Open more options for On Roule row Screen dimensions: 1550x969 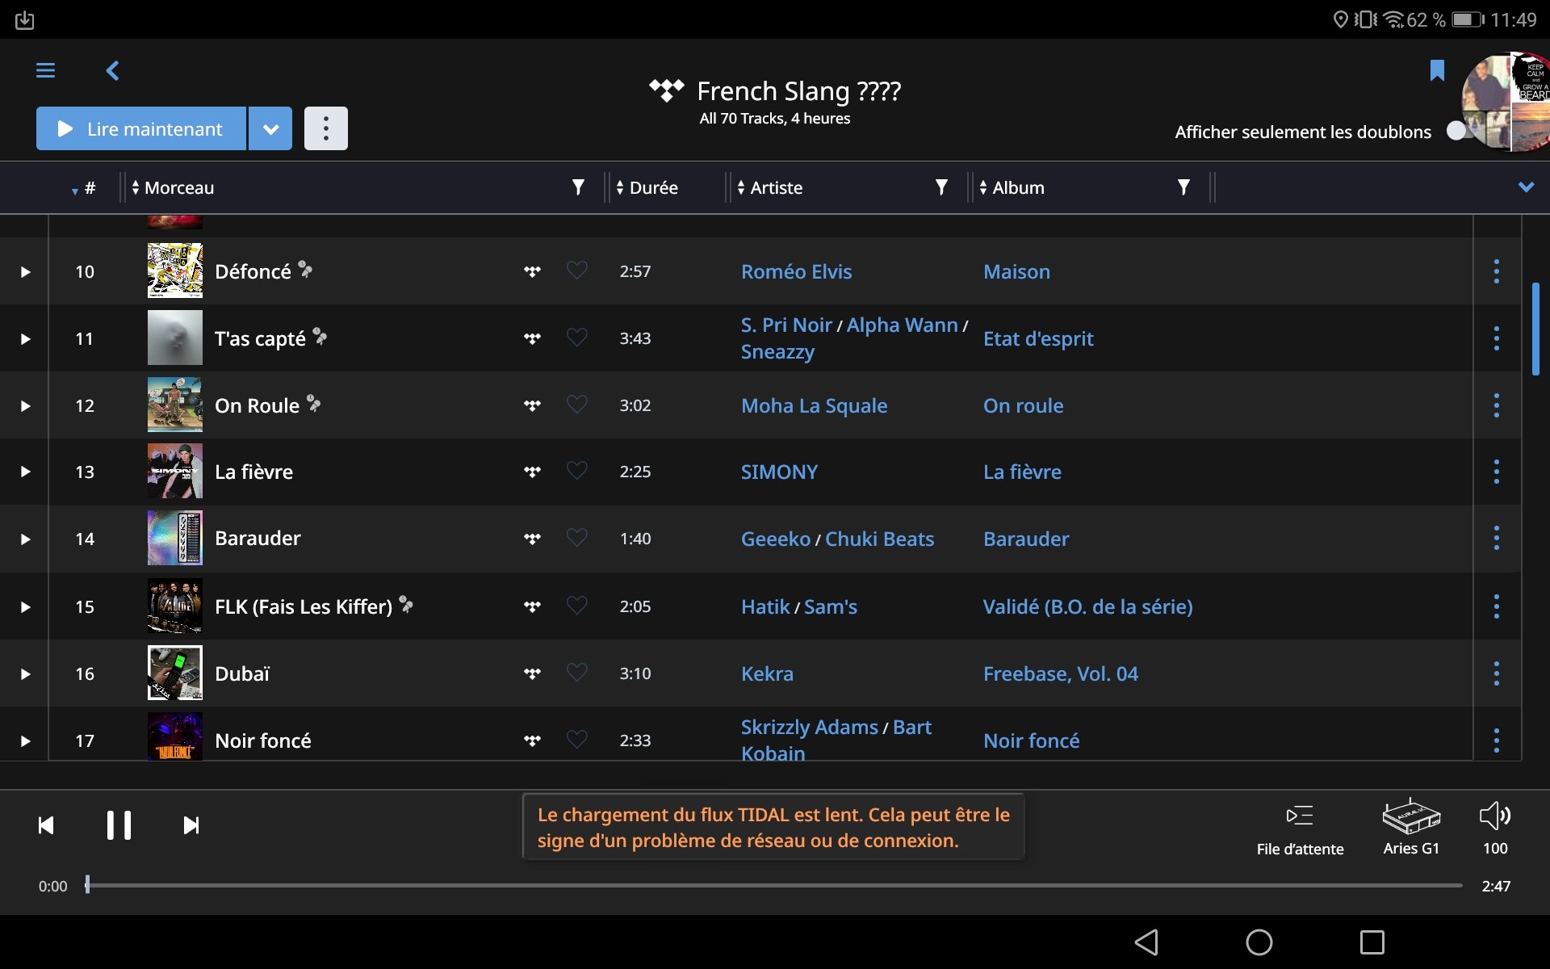tap(1497, 405)
